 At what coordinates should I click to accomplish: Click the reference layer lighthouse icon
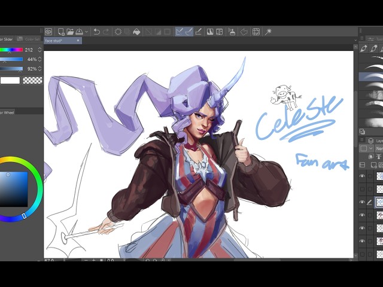pyautogui.click(x=379, y=157)
